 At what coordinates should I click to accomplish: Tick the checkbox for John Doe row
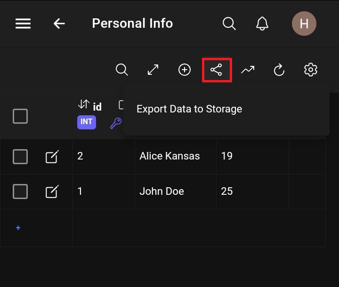pyautogui.click(x=20, y=191)
